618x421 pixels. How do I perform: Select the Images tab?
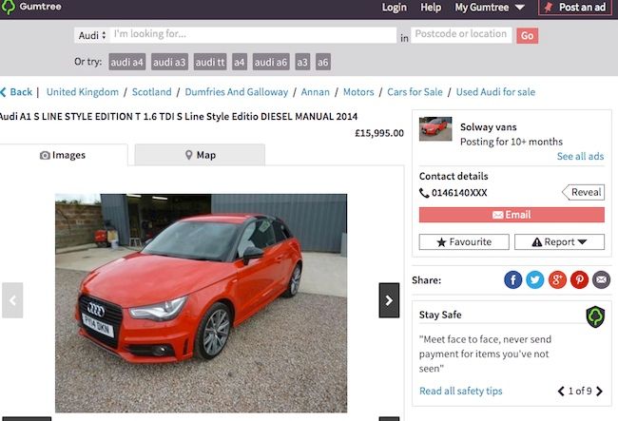pyautogui.click(x=63, y=155)
